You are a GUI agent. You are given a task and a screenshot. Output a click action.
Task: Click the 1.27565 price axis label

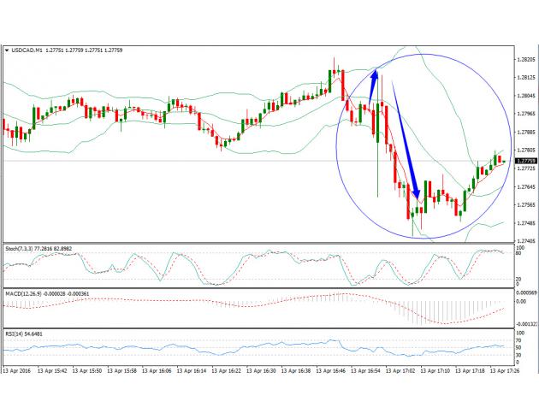[527, 205]
